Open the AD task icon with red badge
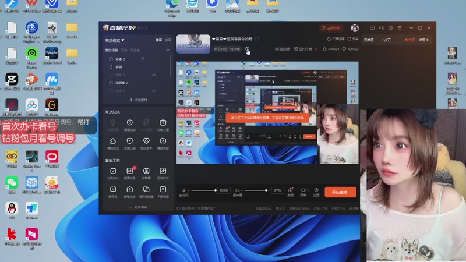 click(x=129, y=173)
